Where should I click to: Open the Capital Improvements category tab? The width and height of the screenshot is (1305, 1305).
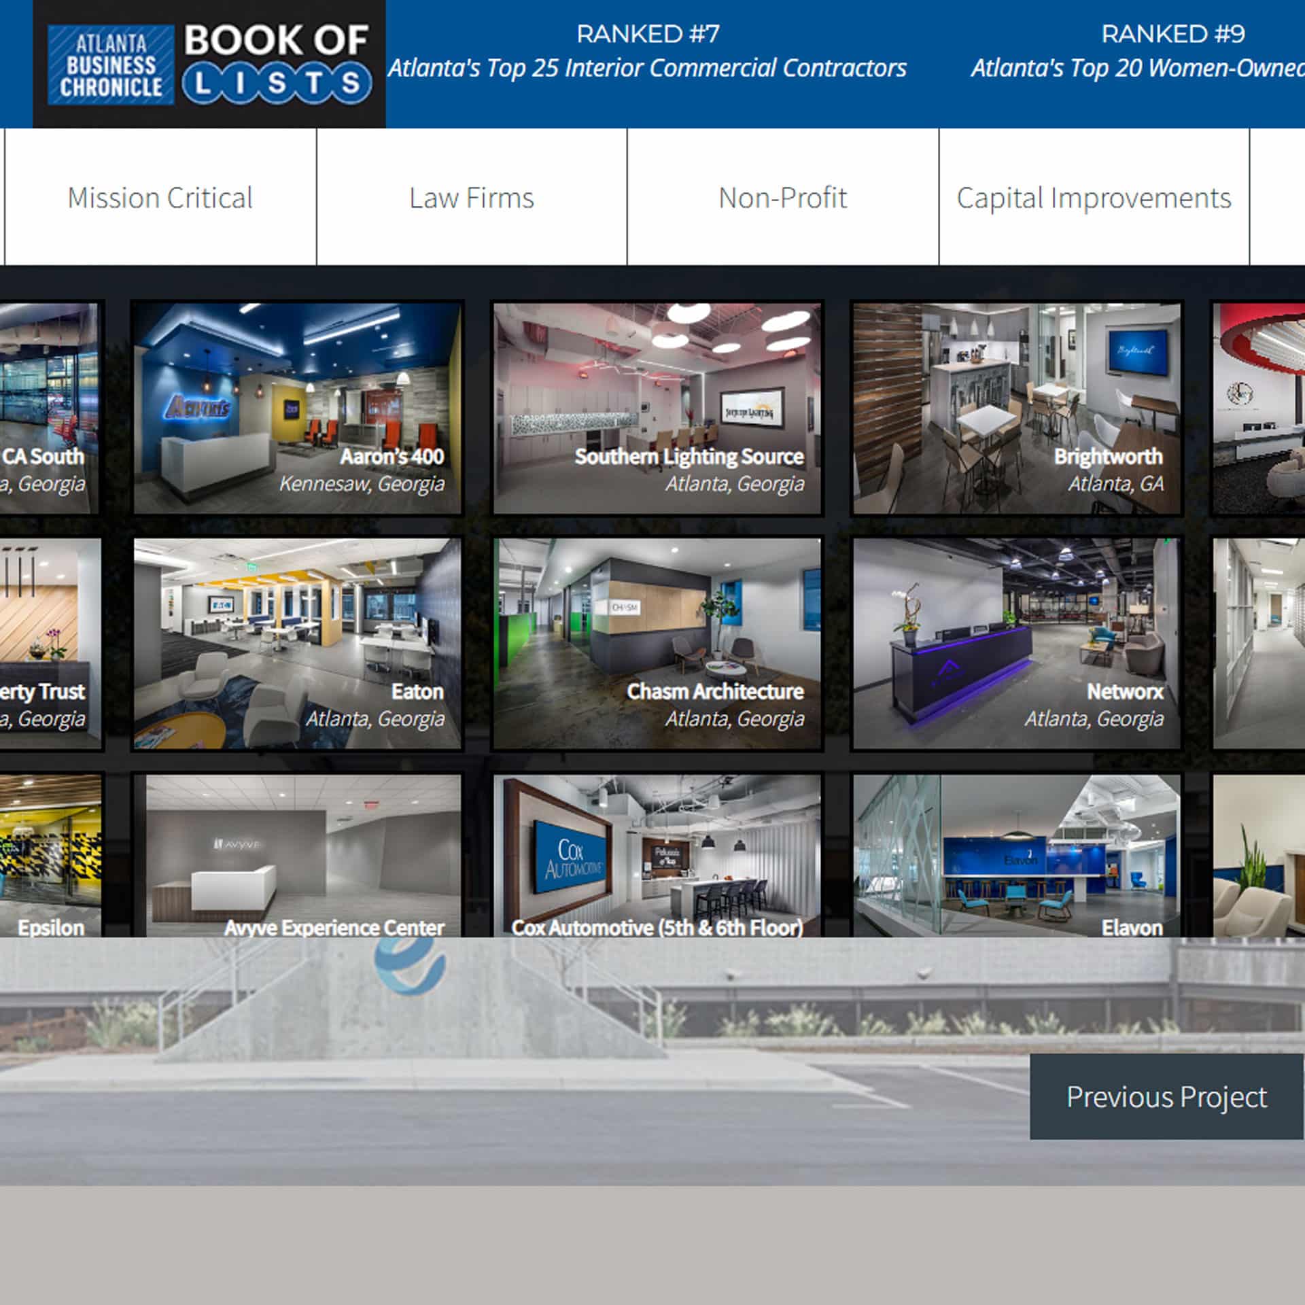tap(1093, 198)
